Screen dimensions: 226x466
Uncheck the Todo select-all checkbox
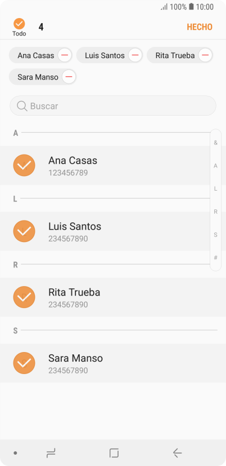pos(19,24)
